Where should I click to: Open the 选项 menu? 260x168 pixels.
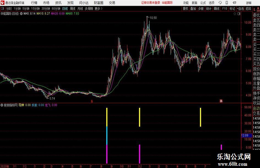pos(211,3)
